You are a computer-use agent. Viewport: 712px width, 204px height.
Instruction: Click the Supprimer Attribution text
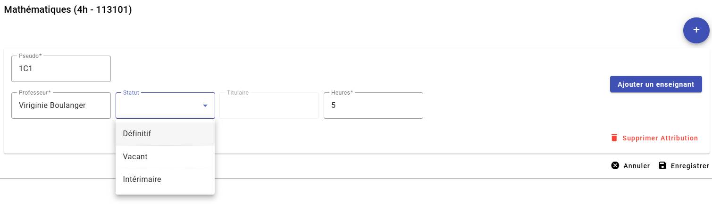click(660, 138)
